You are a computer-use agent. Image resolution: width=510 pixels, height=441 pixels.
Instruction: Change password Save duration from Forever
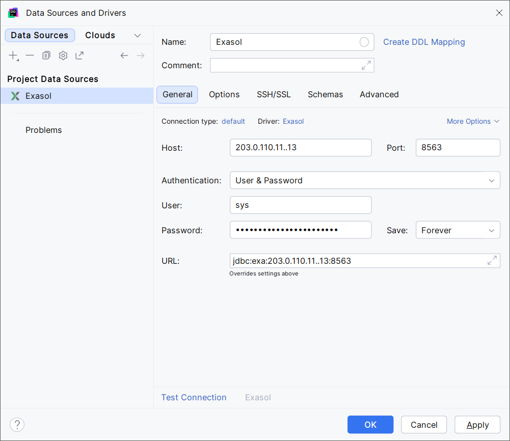point(457,230)
